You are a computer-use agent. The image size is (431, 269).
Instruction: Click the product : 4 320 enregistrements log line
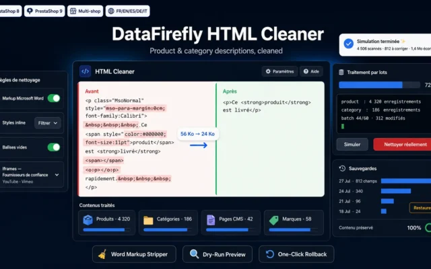click(x=381, y=102)
